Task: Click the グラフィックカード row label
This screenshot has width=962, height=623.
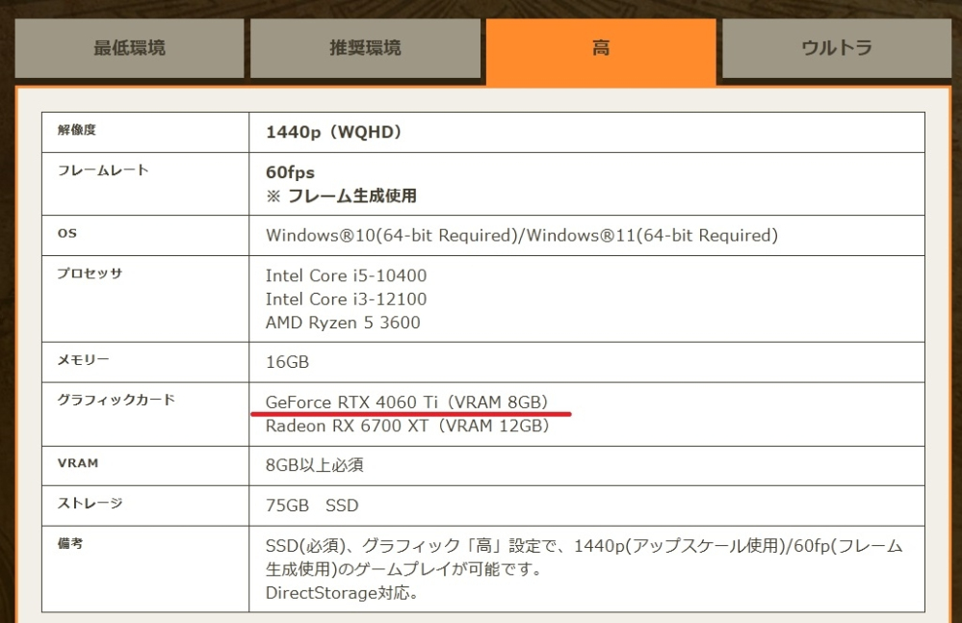Action: pyautogui.click(x=116, y=400)
